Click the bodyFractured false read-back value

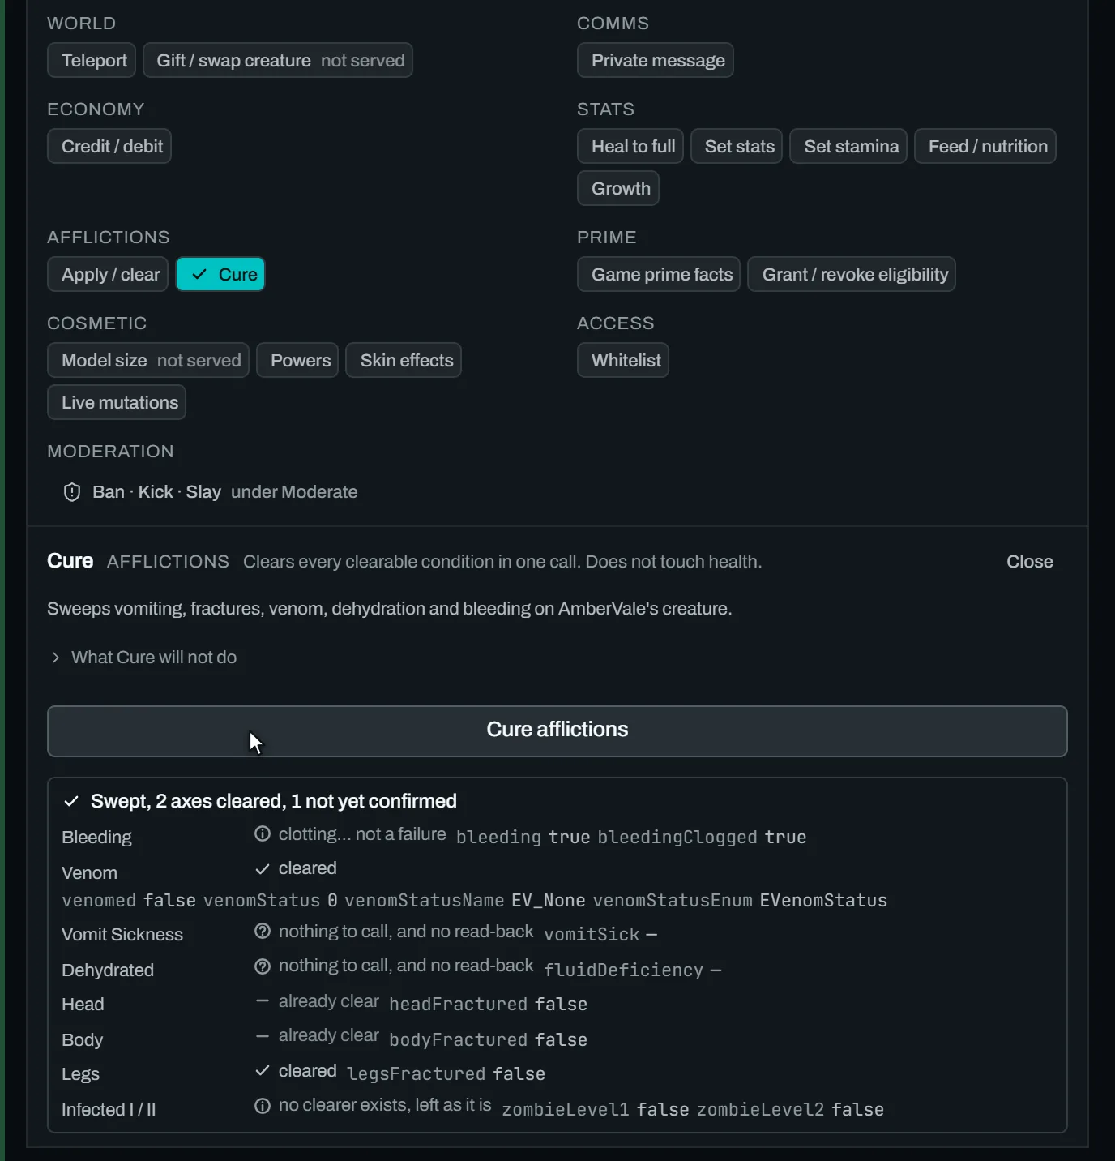pyautogui.click(x=488, y=1040)
